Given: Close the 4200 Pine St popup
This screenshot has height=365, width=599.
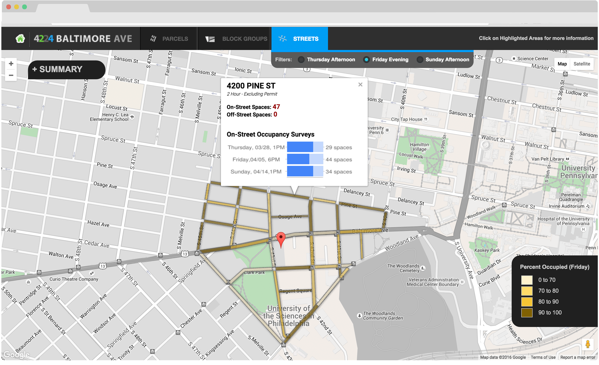Looking at the screenshot, I should pyautogui.click(x=360, y=85).
